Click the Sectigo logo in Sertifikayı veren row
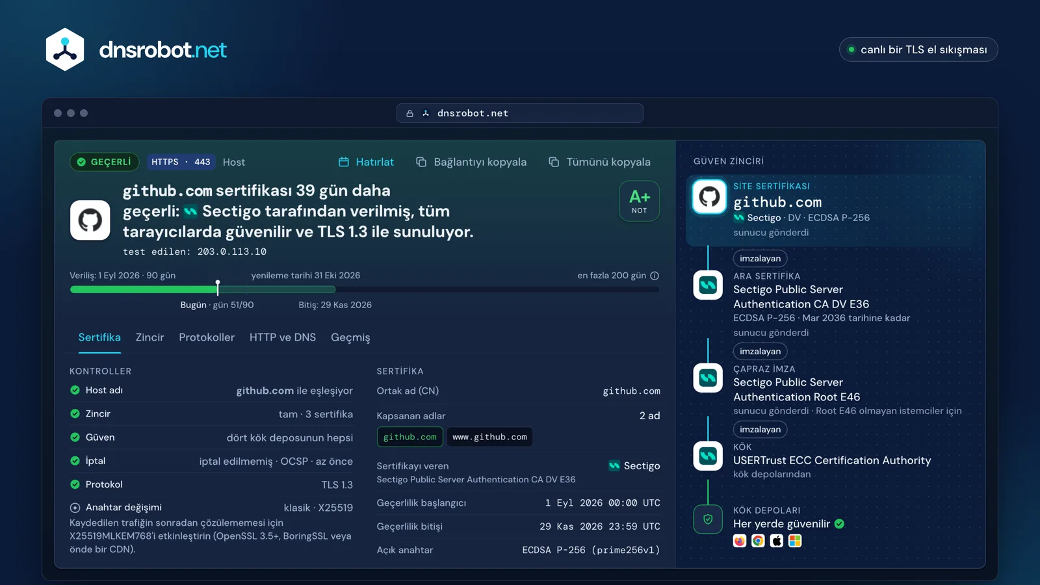 [x=614, y=465]
